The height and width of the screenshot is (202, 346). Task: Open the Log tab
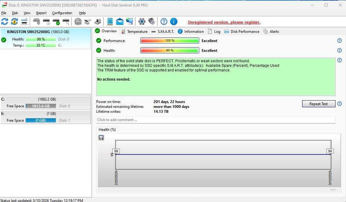[x=214, y=31]
